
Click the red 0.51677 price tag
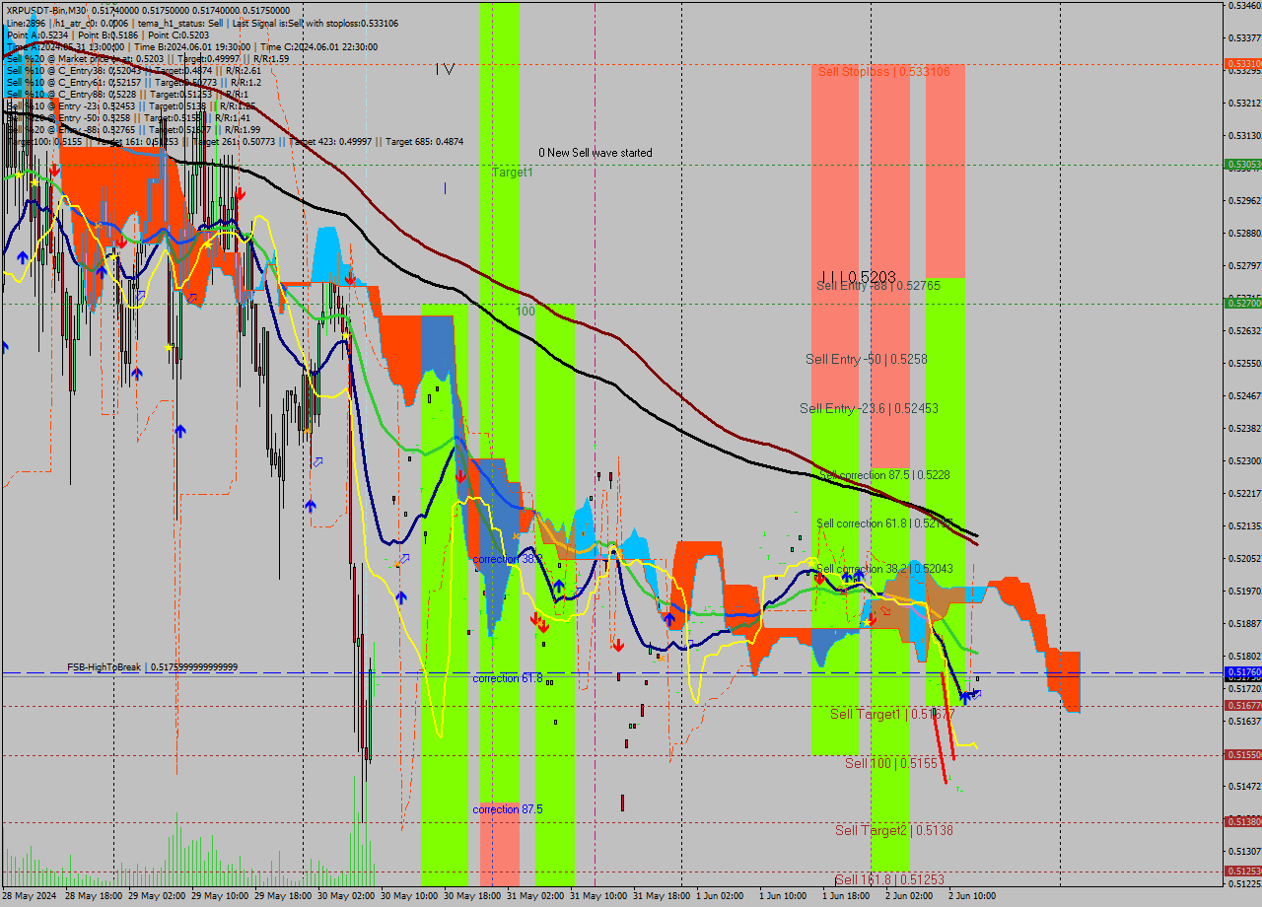(x=1242, y=706)
